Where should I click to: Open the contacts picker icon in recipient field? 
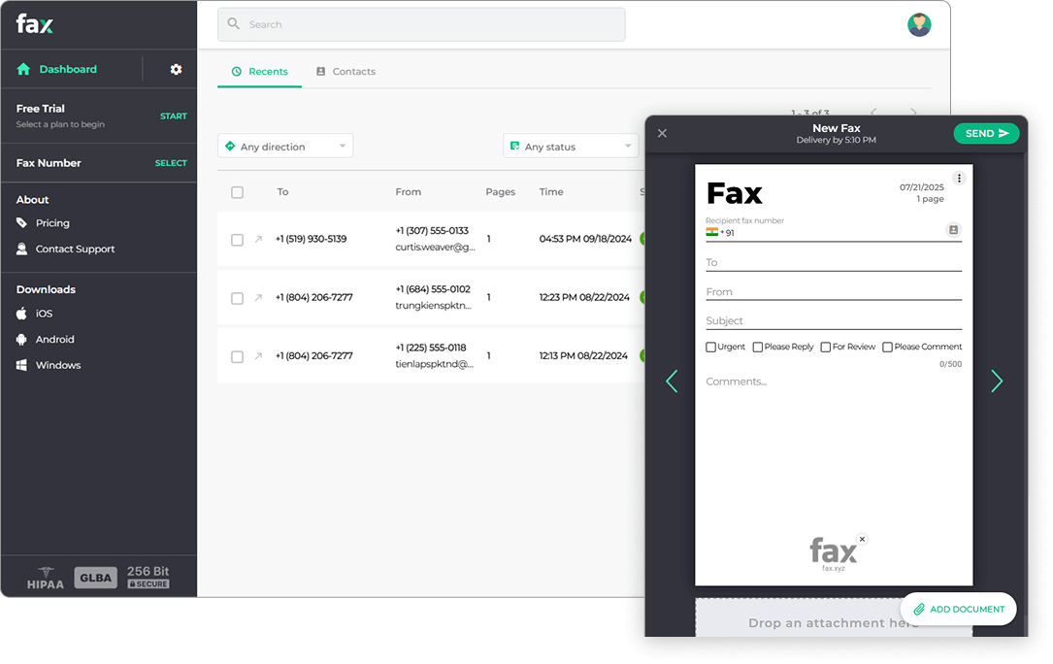[953, 230]
